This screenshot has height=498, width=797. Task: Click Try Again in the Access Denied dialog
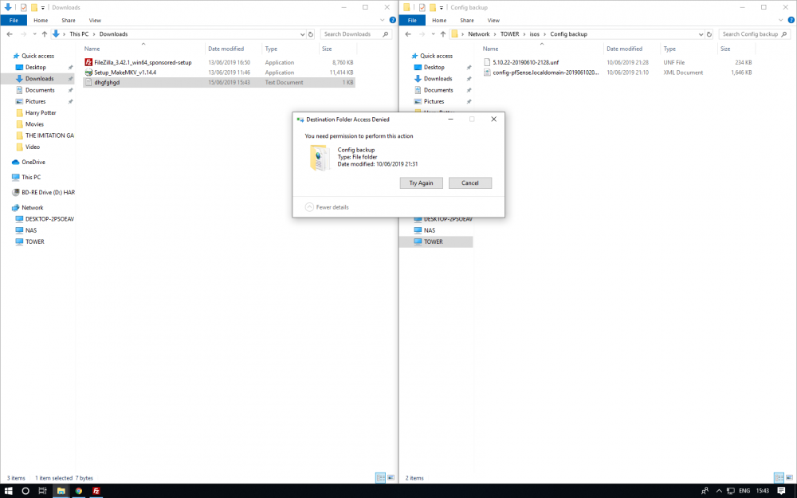421,183
